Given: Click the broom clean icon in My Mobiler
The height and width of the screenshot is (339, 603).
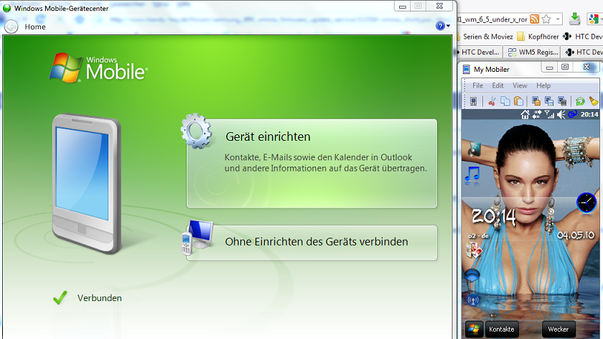Looking at the screenshot, I should click(x=594, y=101).
